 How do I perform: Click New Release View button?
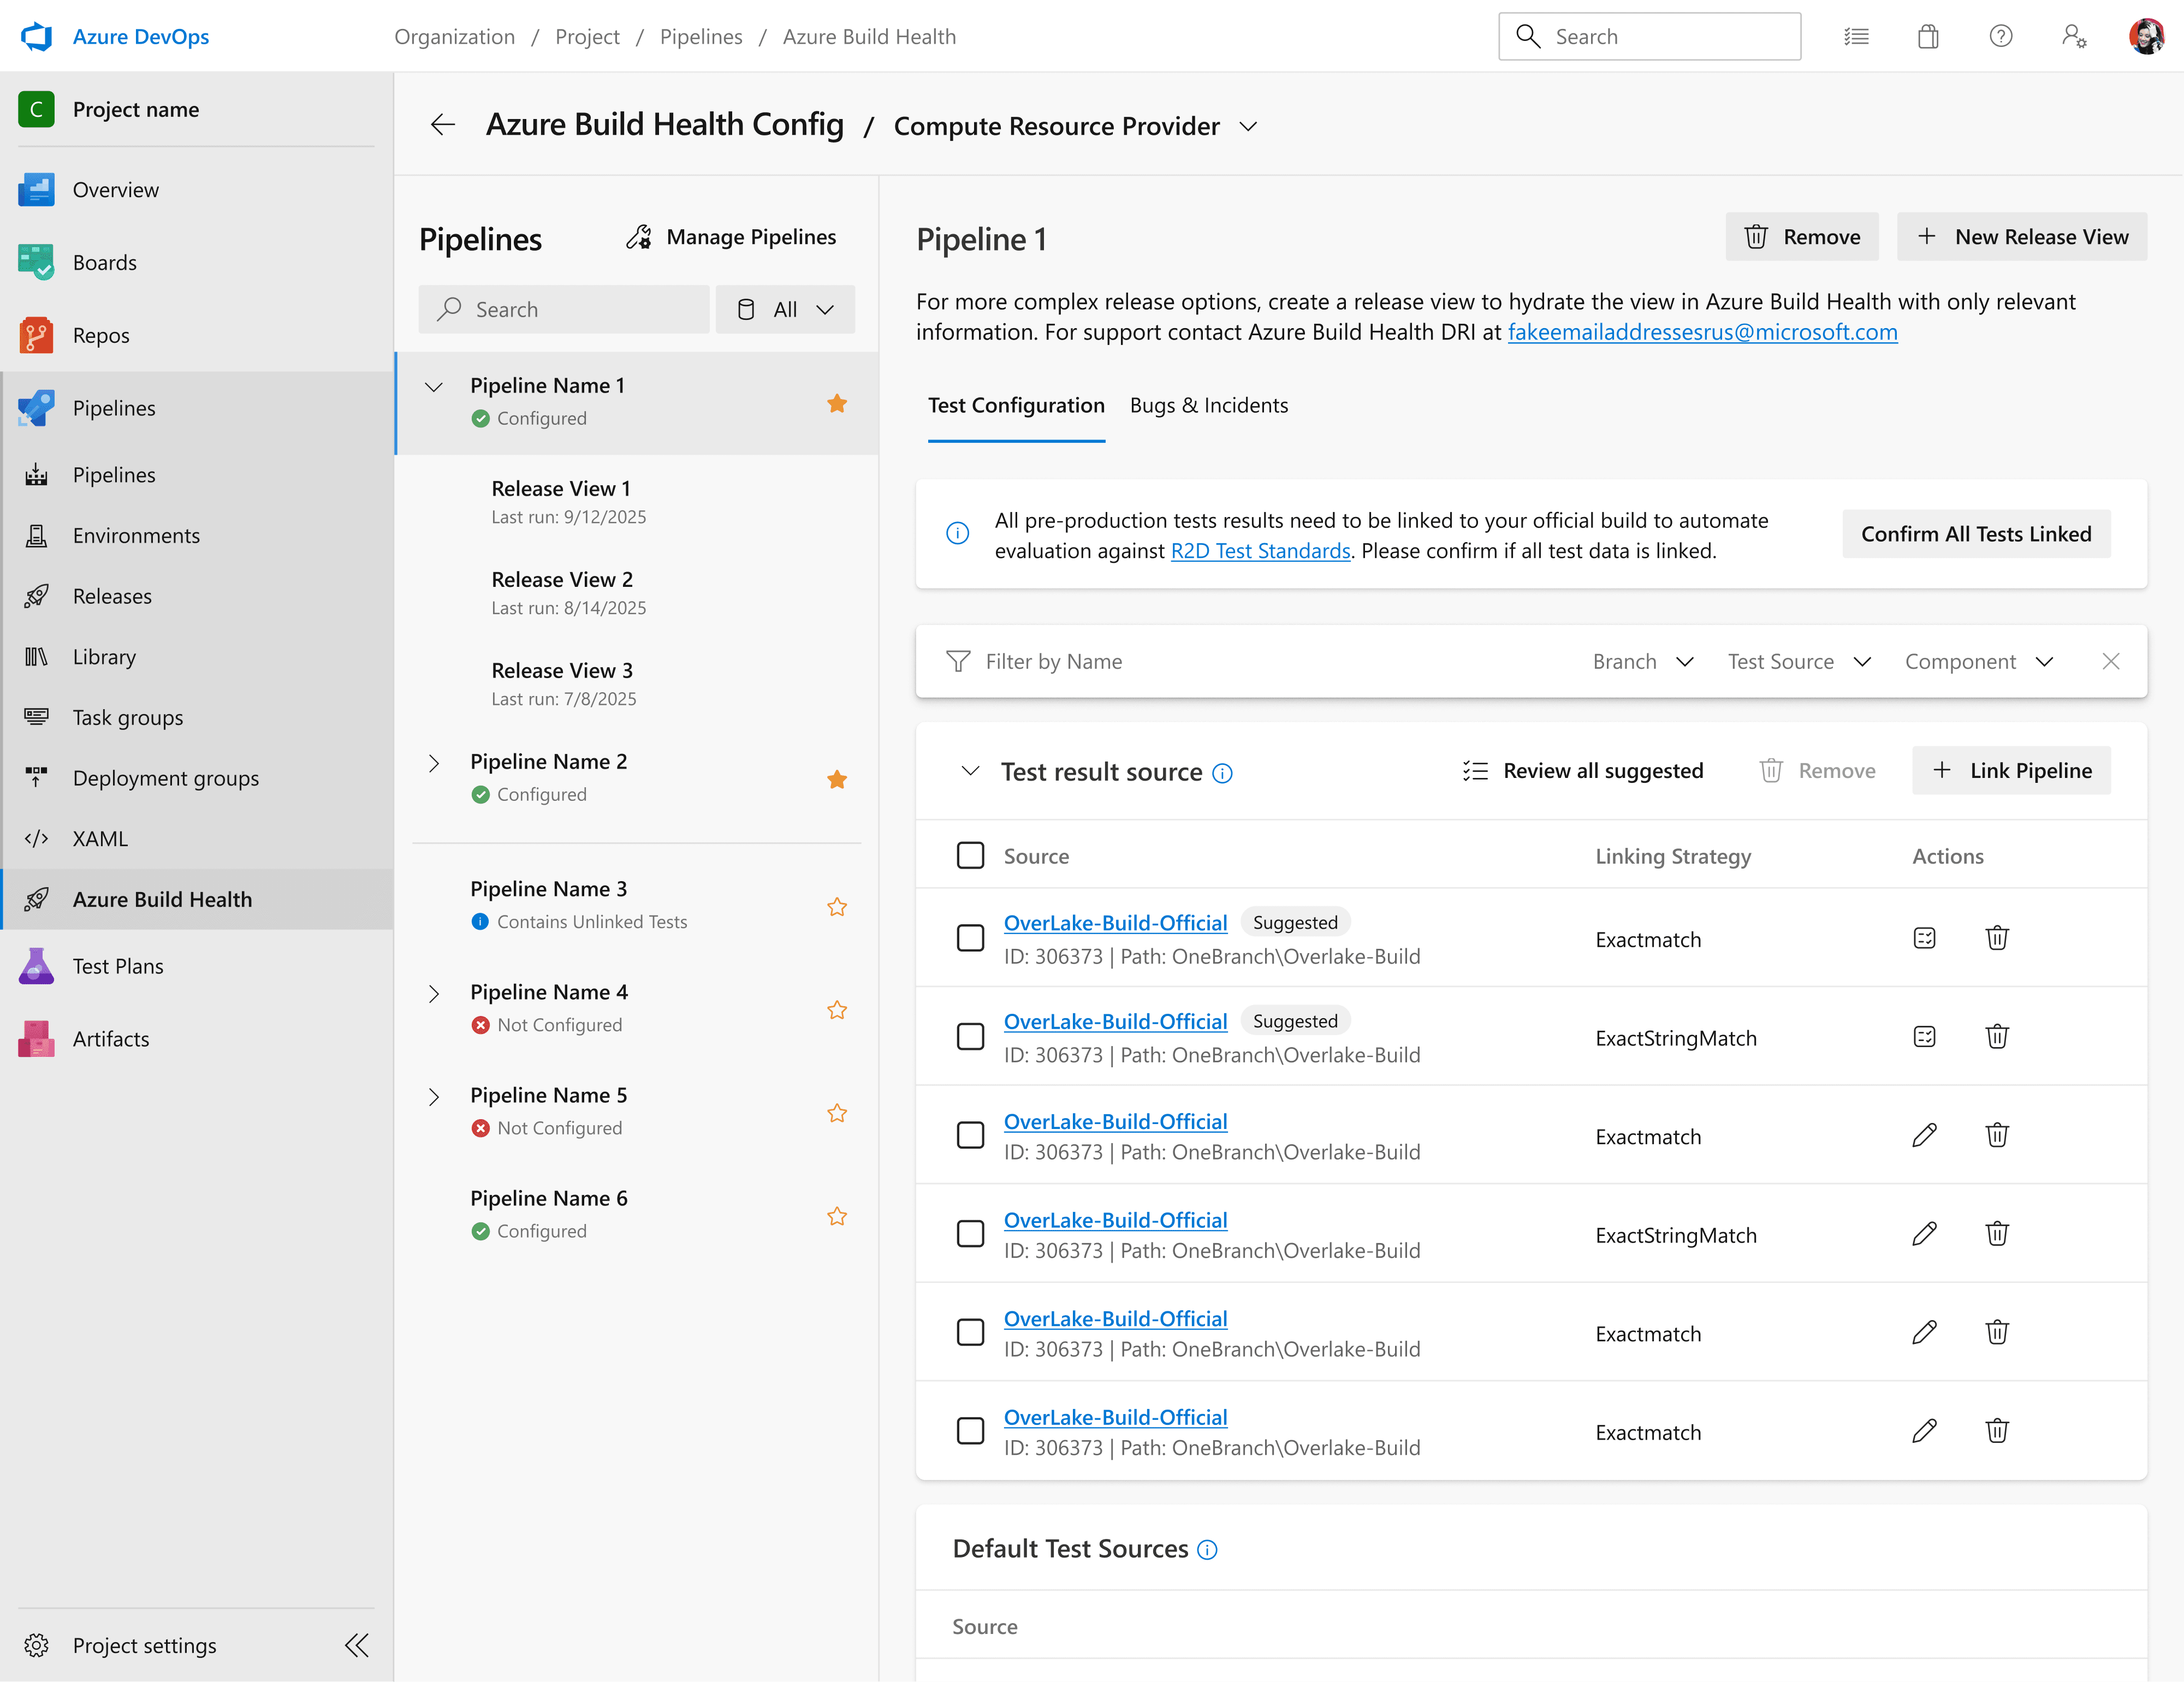click(x=2021, y=237)
